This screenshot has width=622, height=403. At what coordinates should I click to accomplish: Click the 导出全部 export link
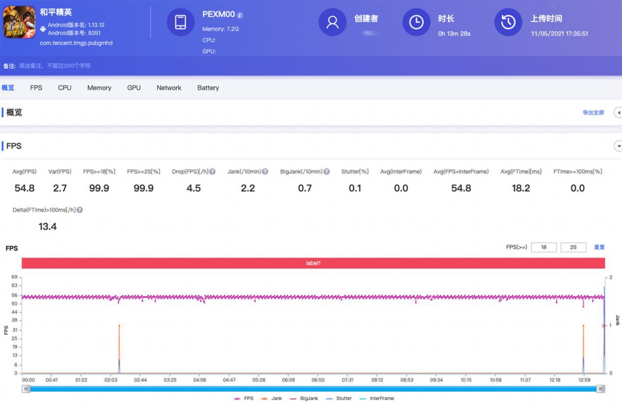(x=594, y=113)
